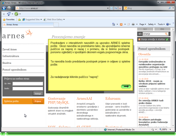
Task: Expand the address bar history dropdown
Action: click(108, 8)
